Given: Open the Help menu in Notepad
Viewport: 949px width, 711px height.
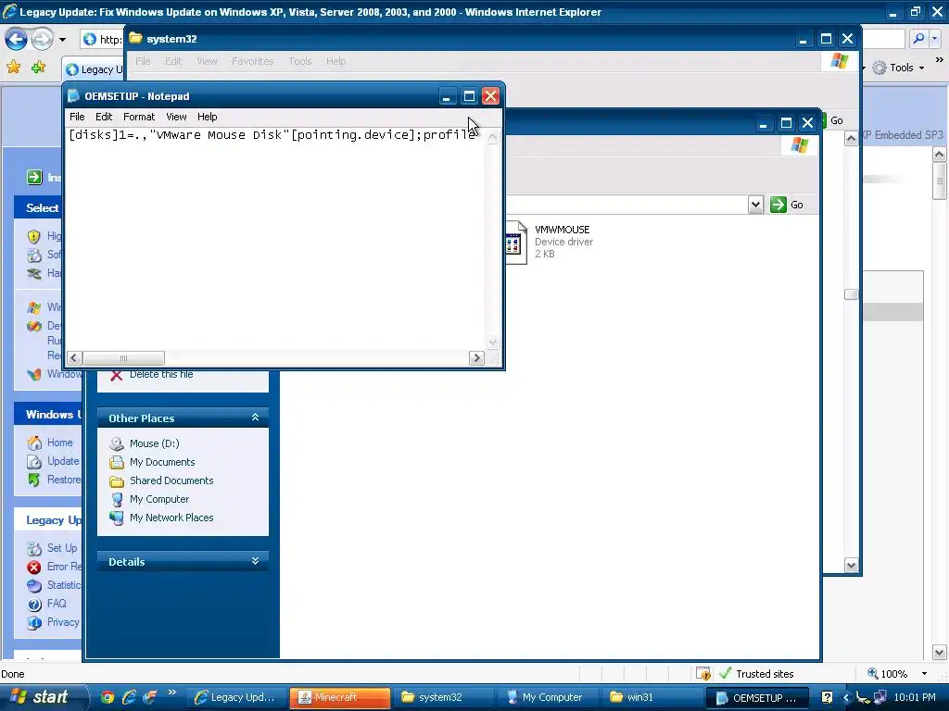Looking at the screenshot, I should (x=207, y=117).
